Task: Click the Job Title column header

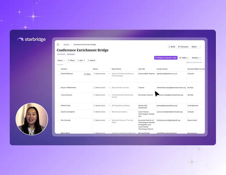Action: point(142,69)
